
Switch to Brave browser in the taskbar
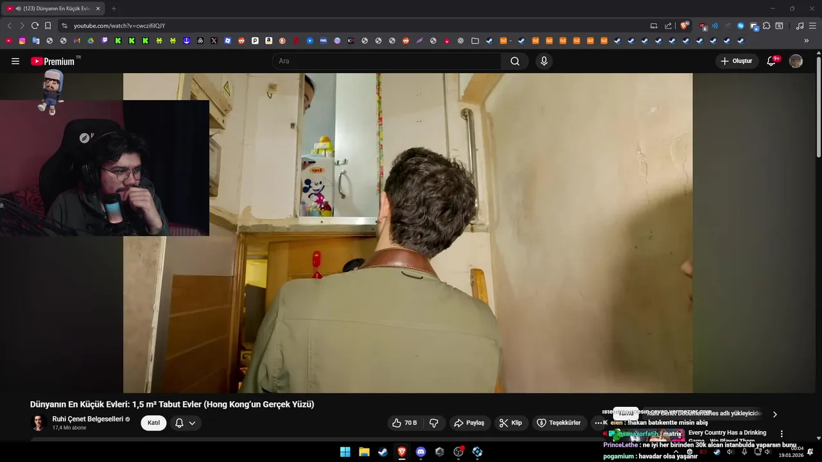pyautogui.click(x=402, y=452)
